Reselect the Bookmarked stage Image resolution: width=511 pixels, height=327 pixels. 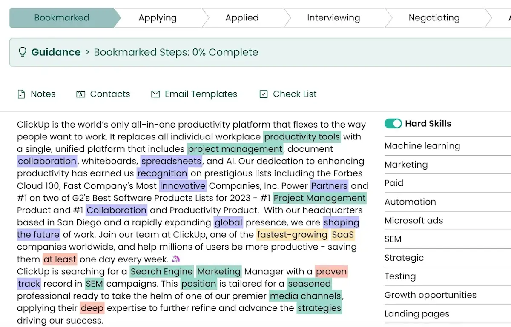[x=62, y=17]
